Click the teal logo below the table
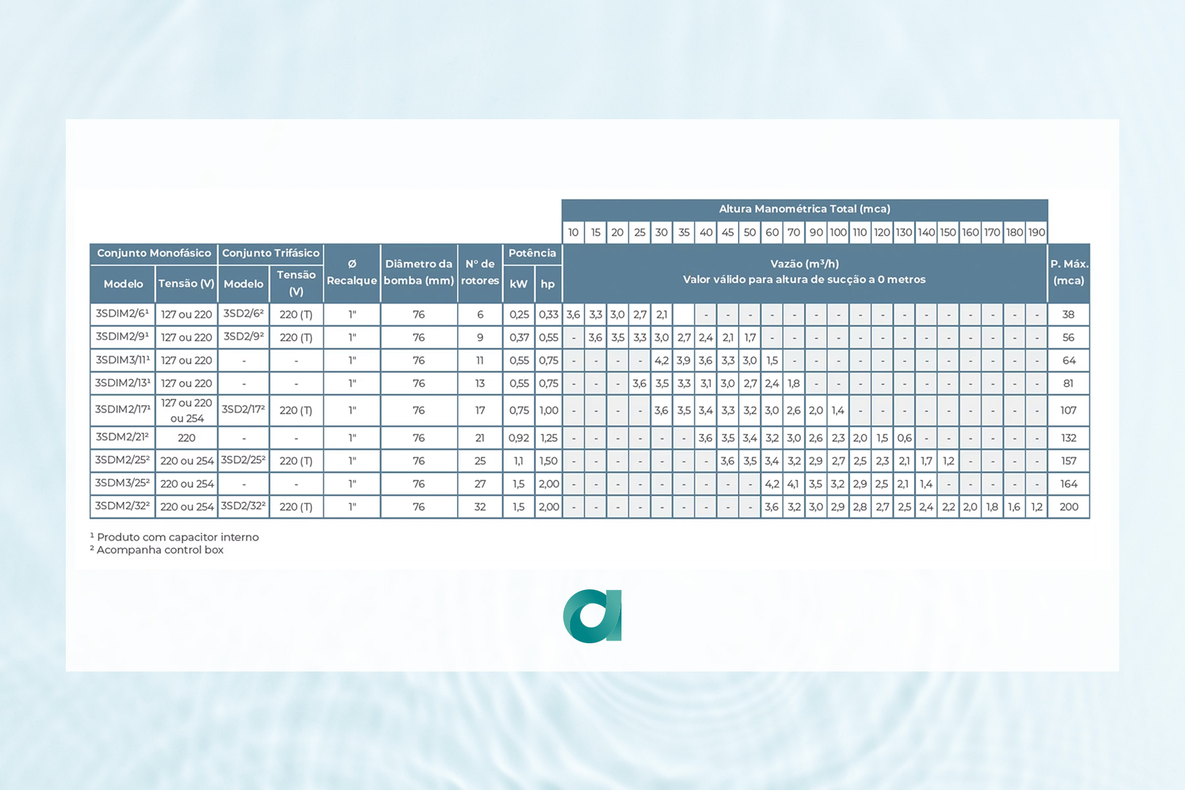The height and width of the screenshot is (790, 1185). (592, 616)
